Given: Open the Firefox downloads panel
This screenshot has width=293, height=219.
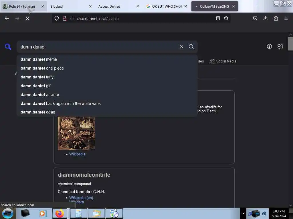Looking at the screenshot, I should (x=265, y=19).
